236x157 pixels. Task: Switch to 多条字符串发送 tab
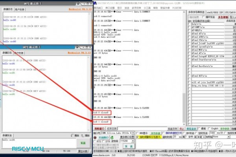196,12
